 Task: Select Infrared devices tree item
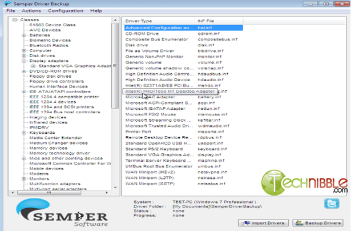pos(49,122)
